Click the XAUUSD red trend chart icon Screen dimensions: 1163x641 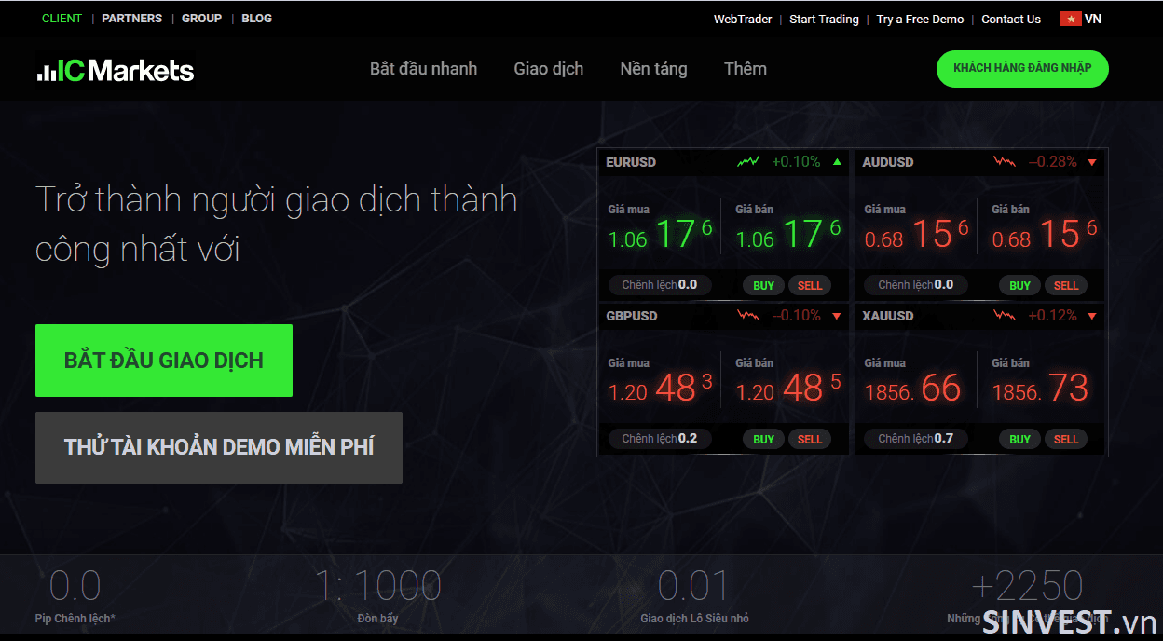click(x=1005, y=316)
